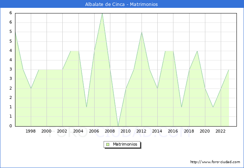The width and height of the screenshot is (244, 168).
Task: Click the 2021 low data point at 1
Action: point(213,107)
